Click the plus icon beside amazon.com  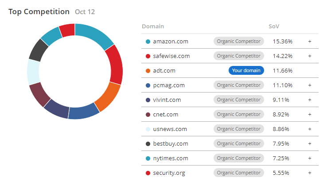click(310, 42)
